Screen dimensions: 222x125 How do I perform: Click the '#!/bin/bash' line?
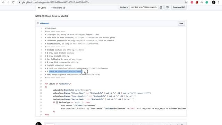(50, 28)
